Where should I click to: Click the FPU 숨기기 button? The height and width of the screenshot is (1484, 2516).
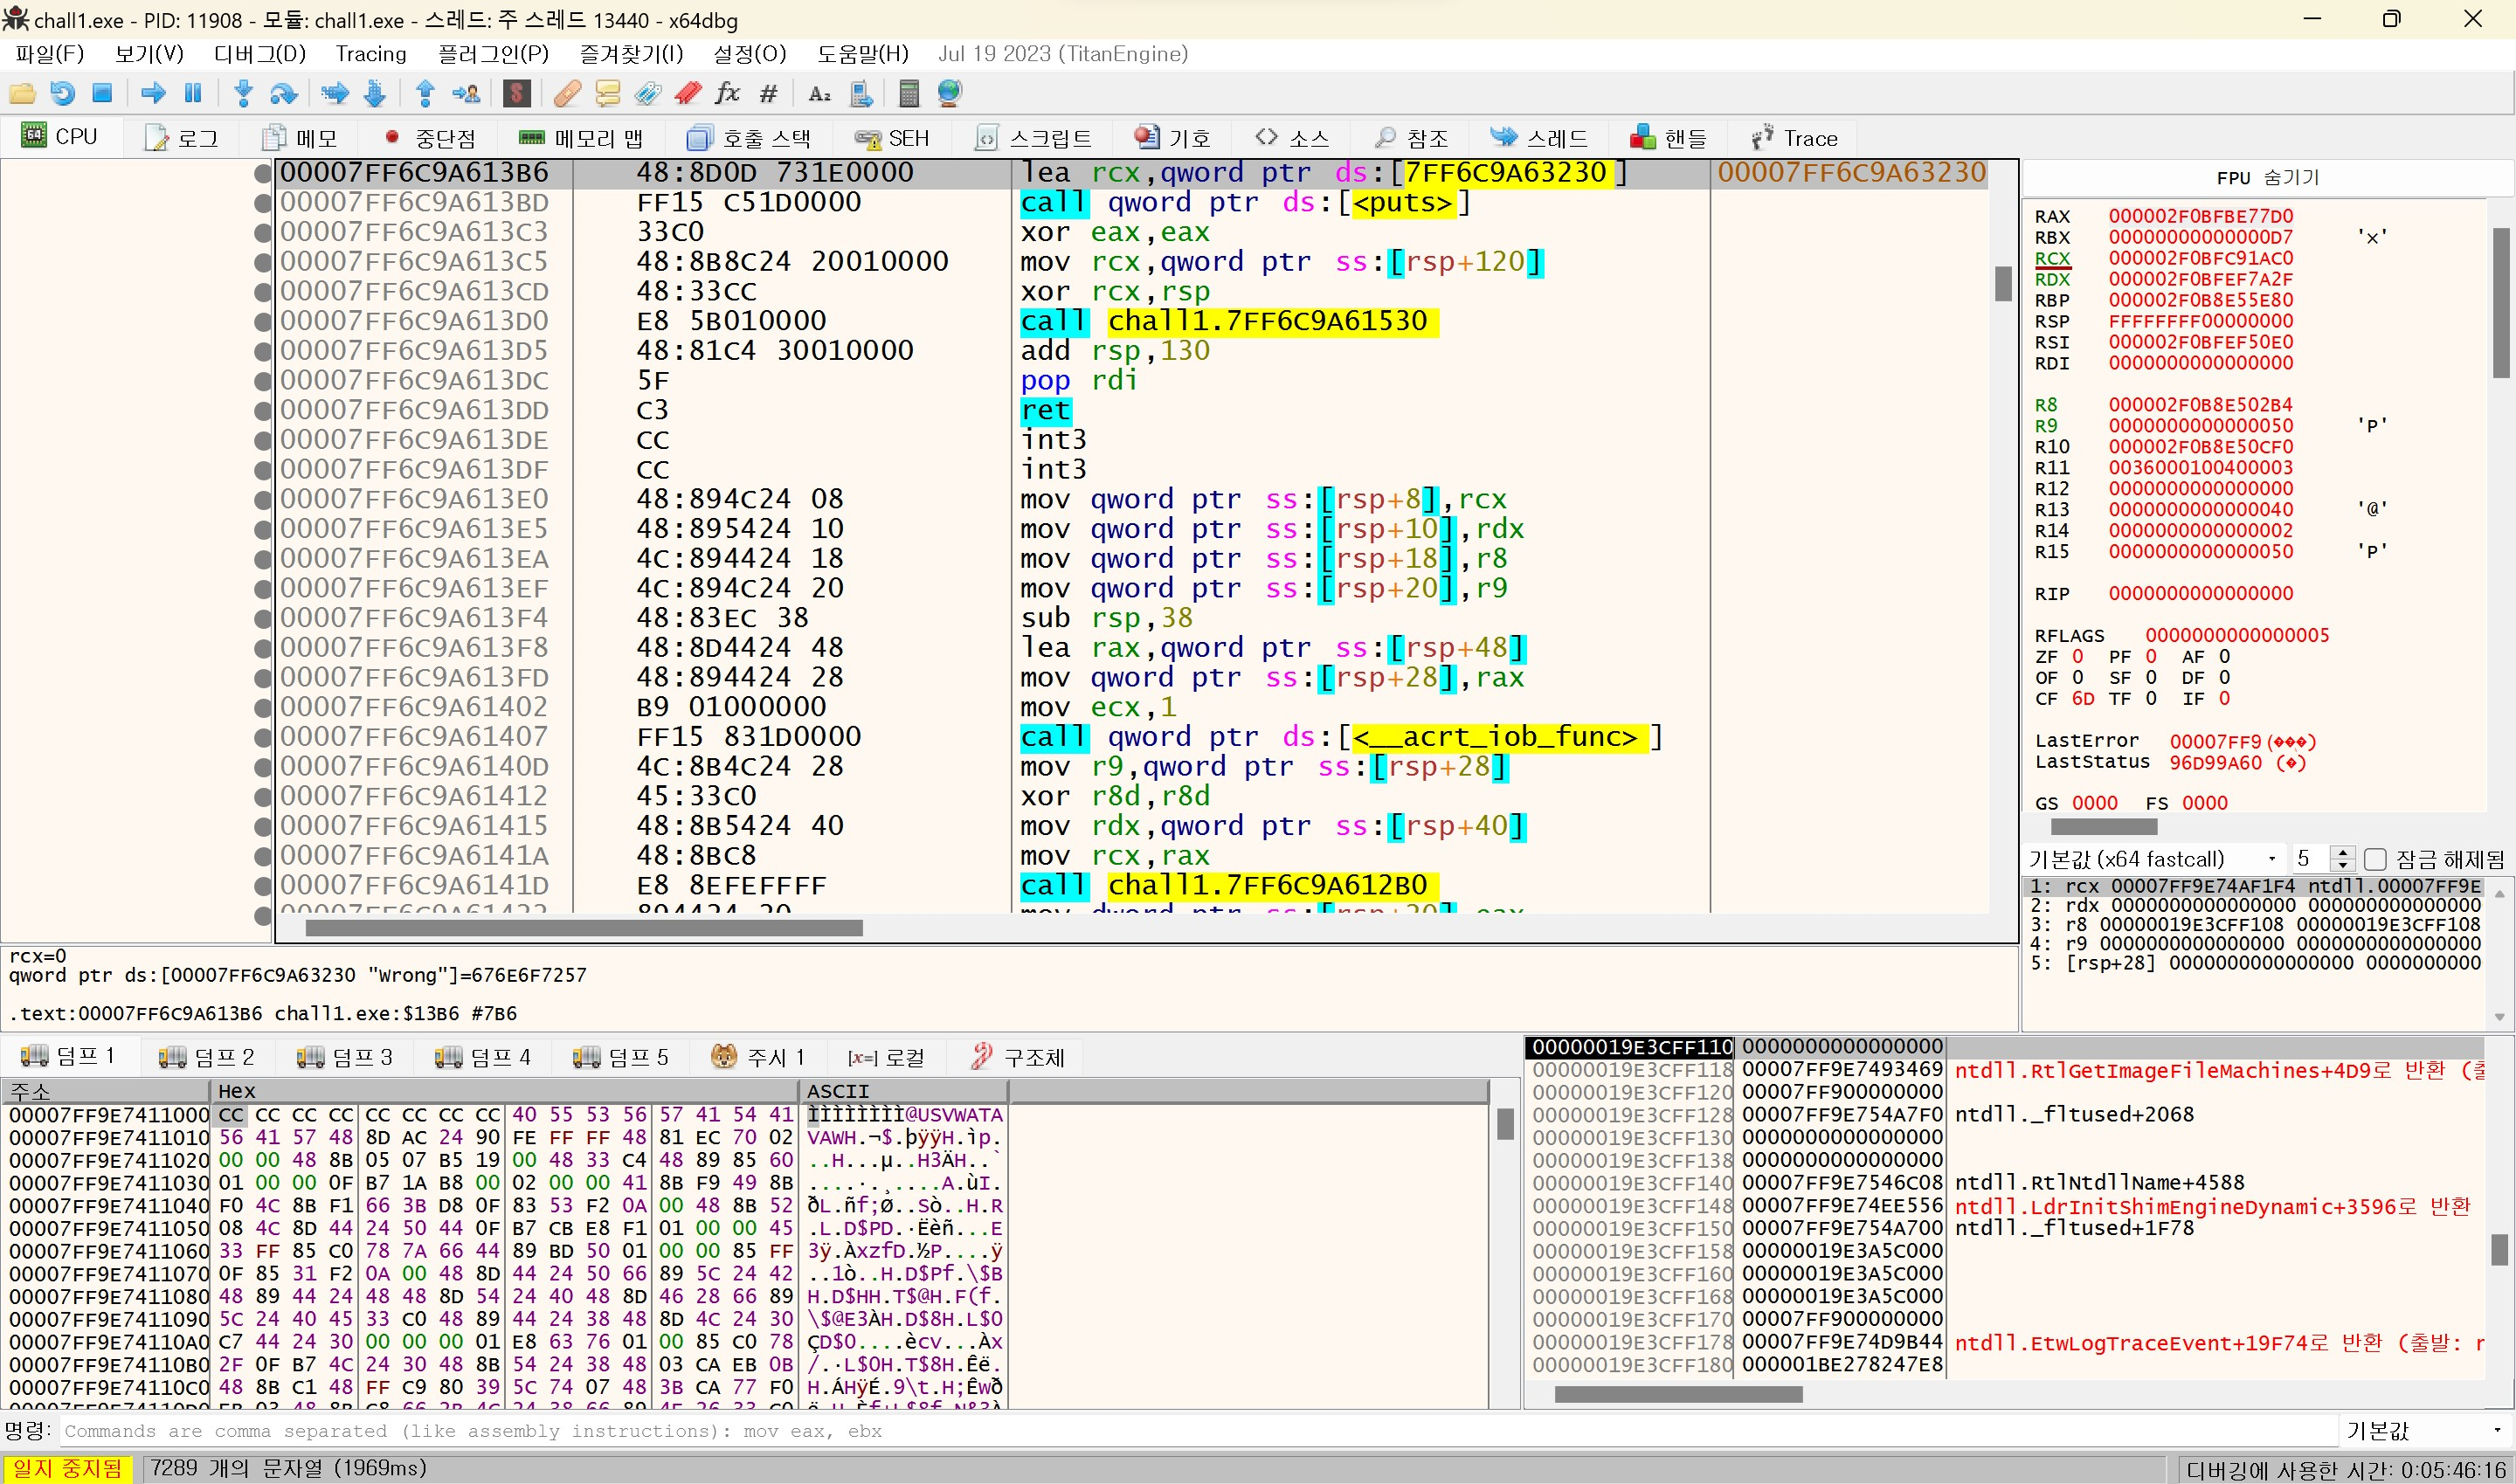click(2267, 178)
